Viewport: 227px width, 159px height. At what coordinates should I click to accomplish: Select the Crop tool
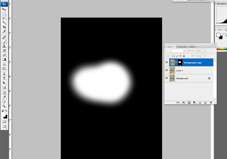(4, 27)
